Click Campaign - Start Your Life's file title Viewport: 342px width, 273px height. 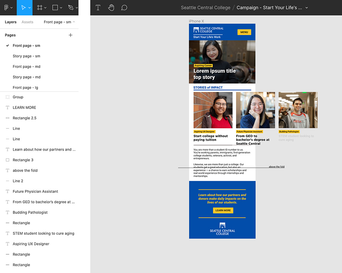point(269,8)
